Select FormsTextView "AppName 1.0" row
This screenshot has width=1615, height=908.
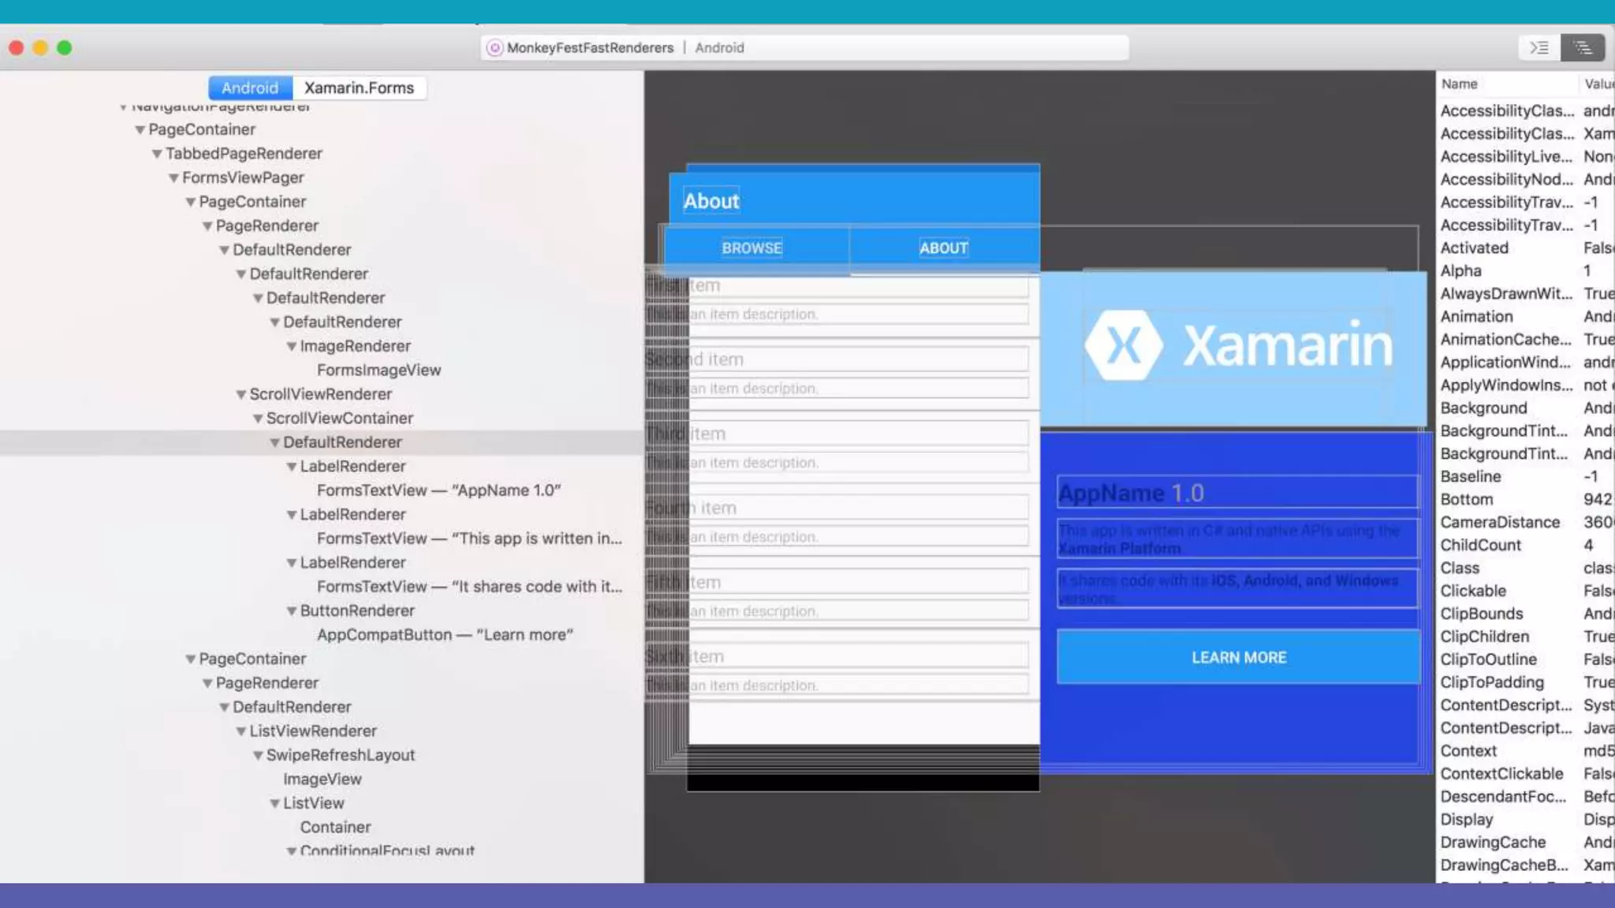438,490
